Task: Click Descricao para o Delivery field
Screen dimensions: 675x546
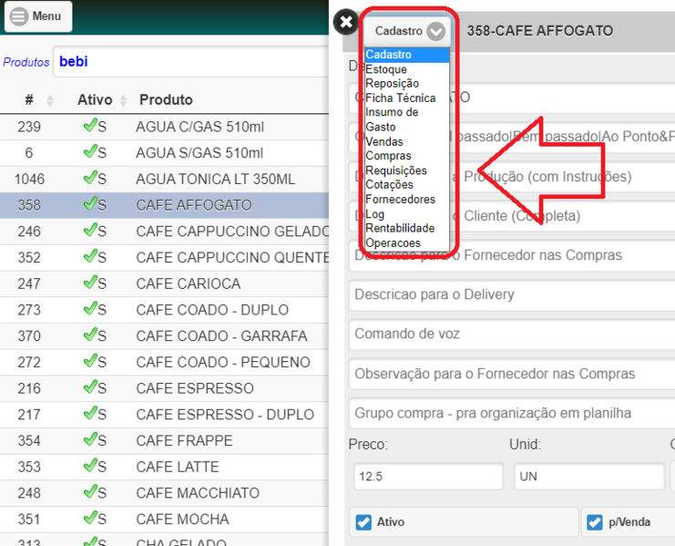Action: [x=512, y=295]
